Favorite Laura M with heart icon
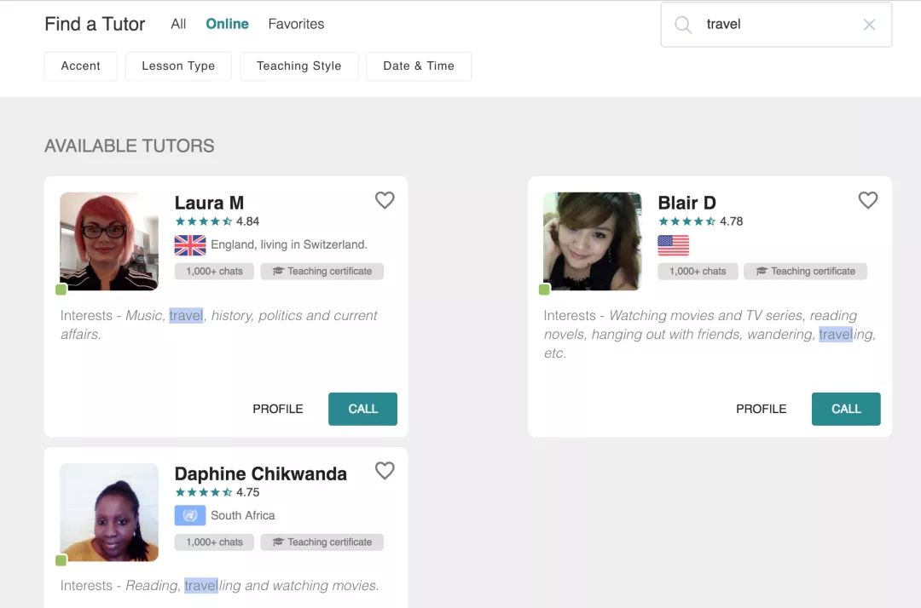 point(385,200)
